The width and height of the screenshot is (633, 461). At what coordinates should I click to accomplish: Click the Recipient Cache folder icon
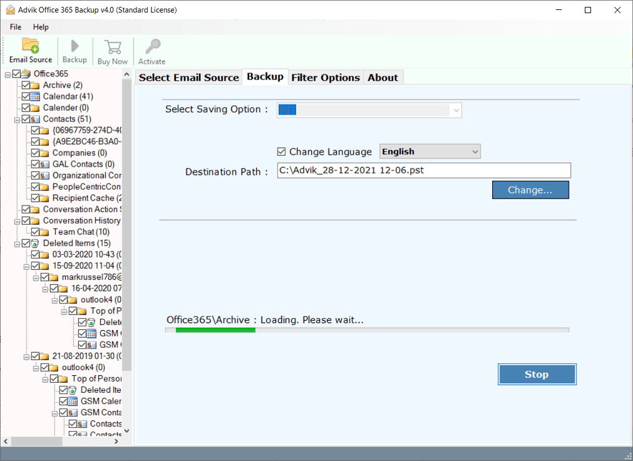click(44, 199)
